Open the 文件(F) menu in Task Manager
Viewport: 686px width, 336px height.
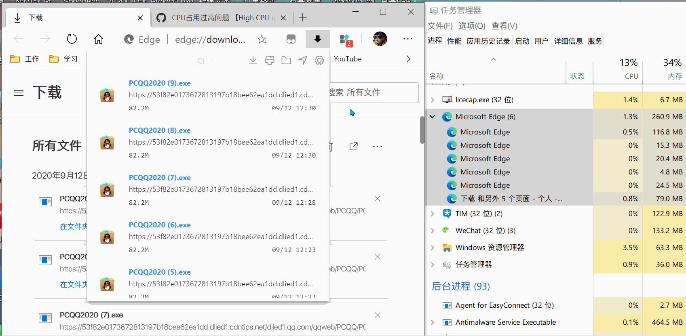(440, 26)
